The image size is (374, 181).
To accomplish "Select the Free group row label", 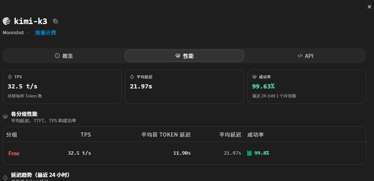I will [x=14, y=154].
